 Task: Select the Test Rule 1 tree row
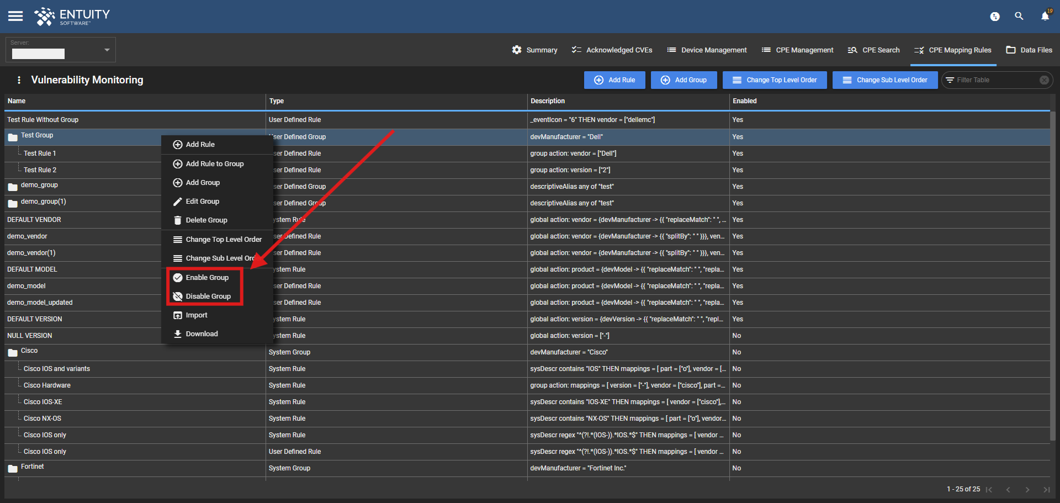[x=527, y=153]
